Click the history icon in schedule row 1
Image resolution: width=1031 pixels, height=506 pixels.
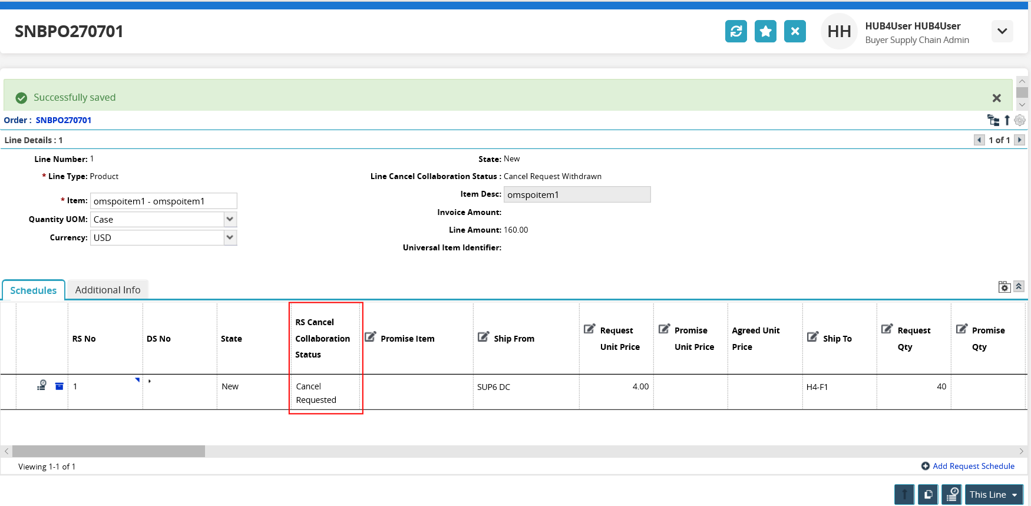click(42, 385)
